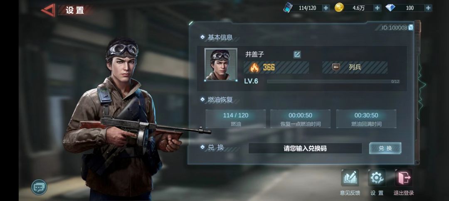Image resolution: width=449 pixels, height=201 pixels.
Task: Select the 列兵 rank badge
Action: pyautogui.click(x=355, y=67)
